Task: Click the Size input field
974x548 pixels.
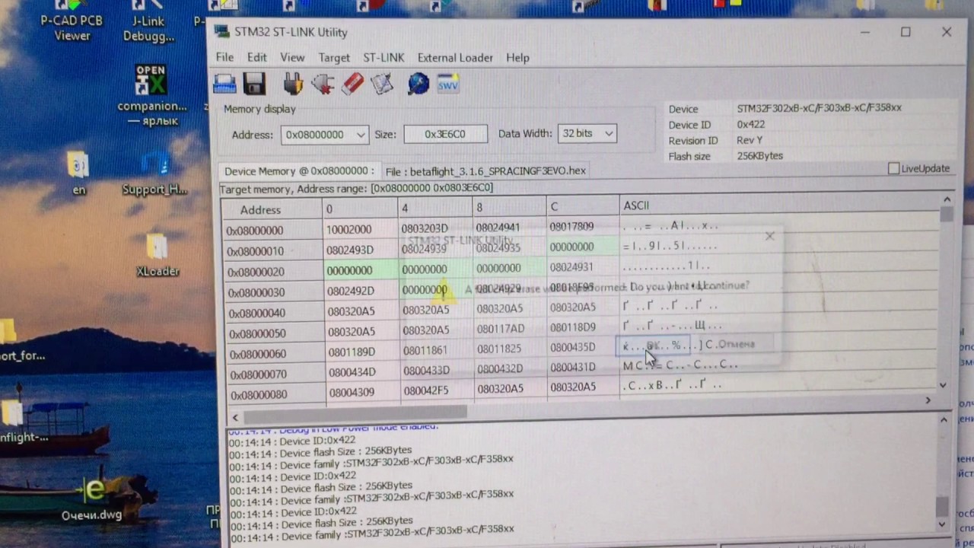Action: pos(445,134)
